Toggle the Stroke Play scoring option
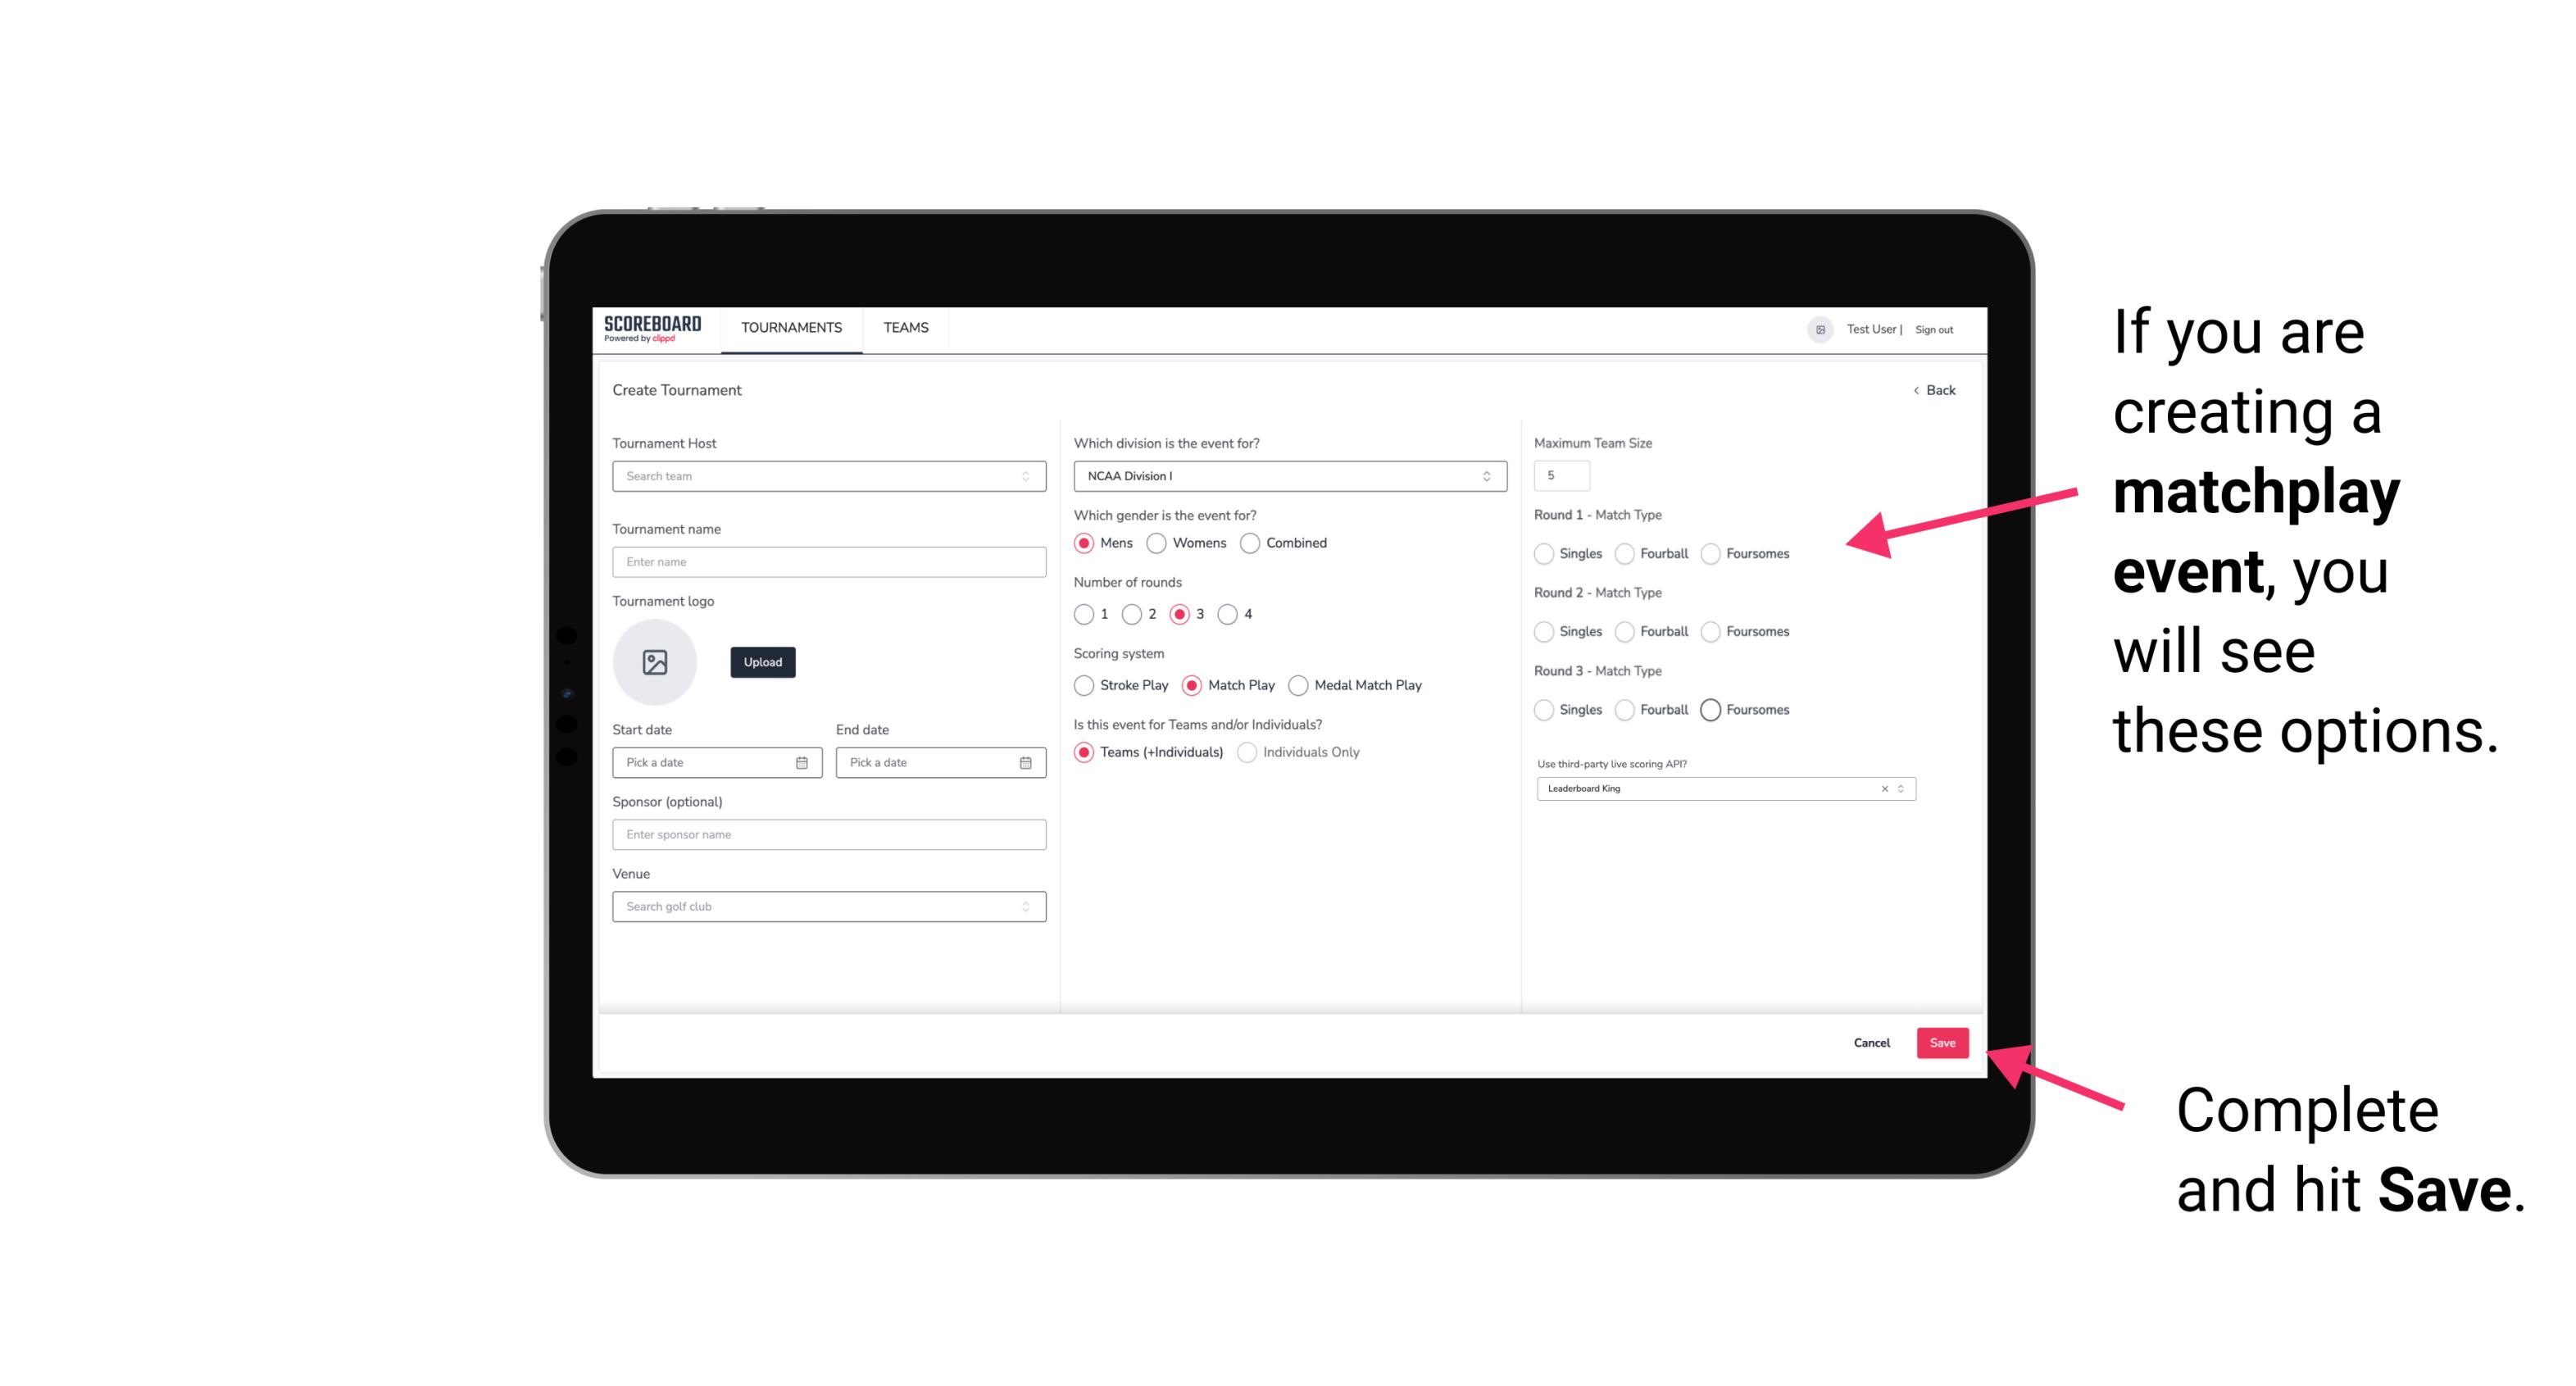Image resolution: width=2576 pixels, height=1386 pixels. coord(1082,684)
